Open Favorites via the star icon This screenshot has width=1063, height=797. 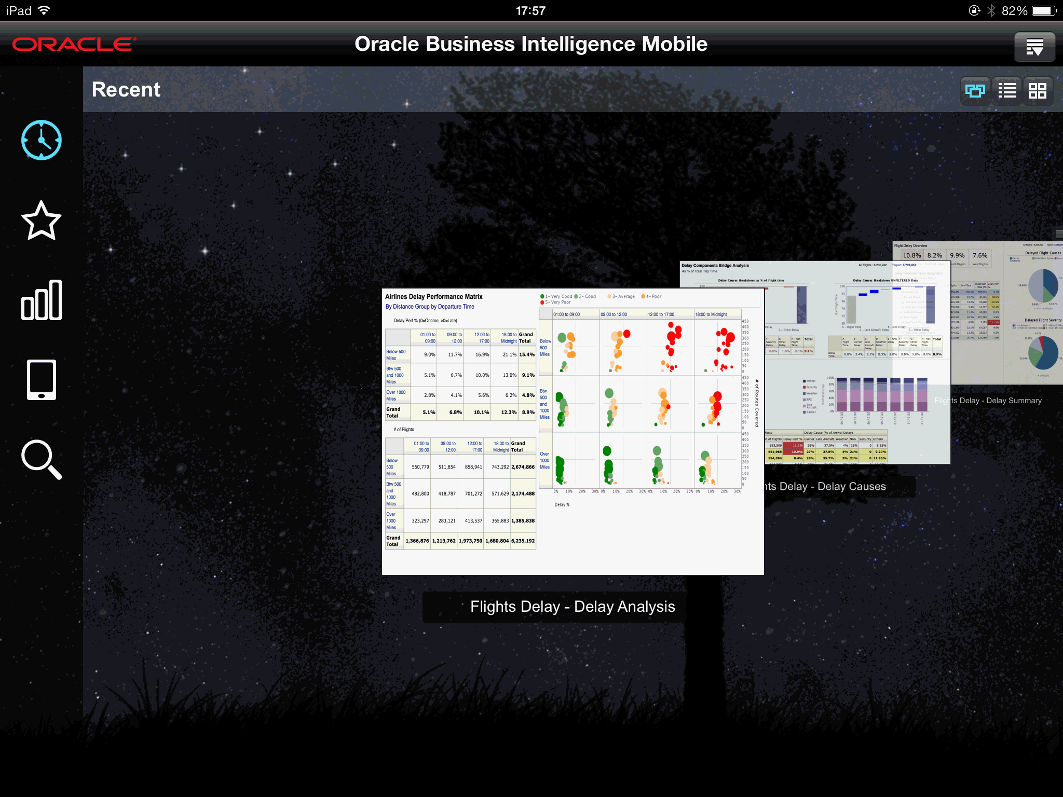pyautogui.click(x=42, y=221)
